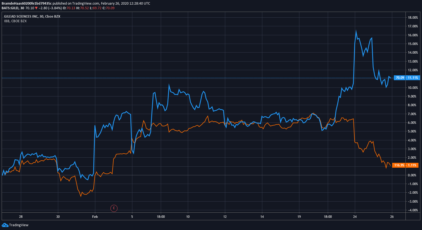Click the date label 12 on time axis

(225, 217)
